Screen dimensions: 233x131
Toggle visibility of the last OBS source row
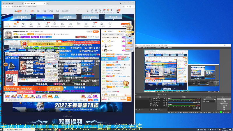pos(164,106)
